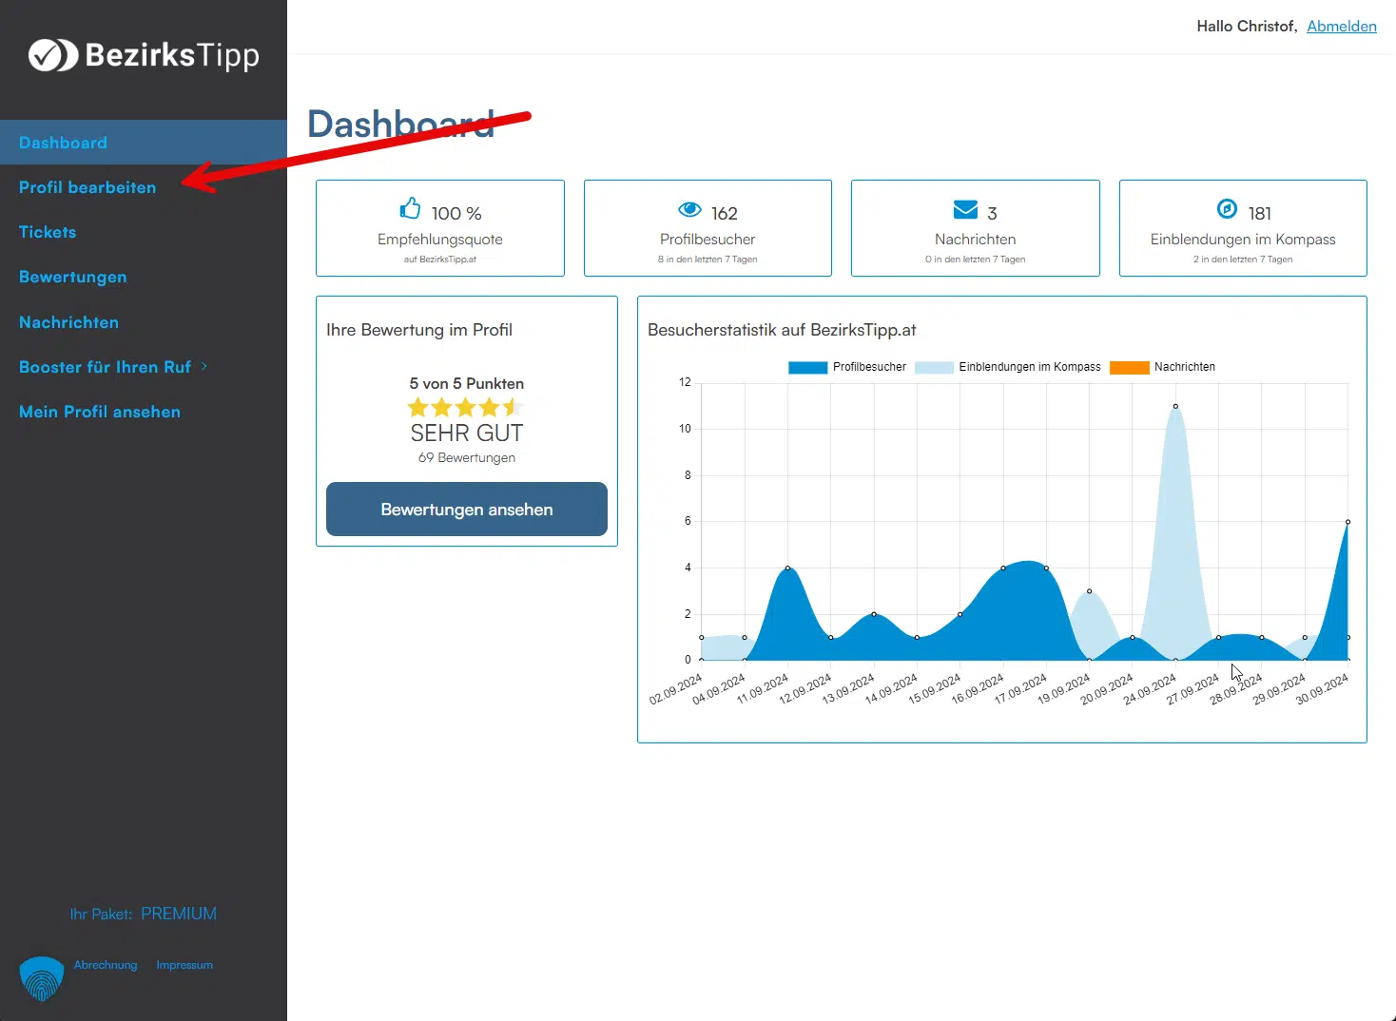Click the 'Ihr Paket:' label
This screenshot has height=1021, width=1396.
[x=101, y=915]
